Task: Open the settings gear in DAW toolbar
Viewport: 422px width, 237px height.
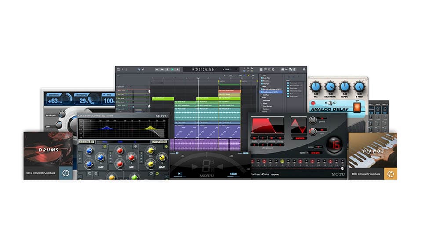Action: 304,69
